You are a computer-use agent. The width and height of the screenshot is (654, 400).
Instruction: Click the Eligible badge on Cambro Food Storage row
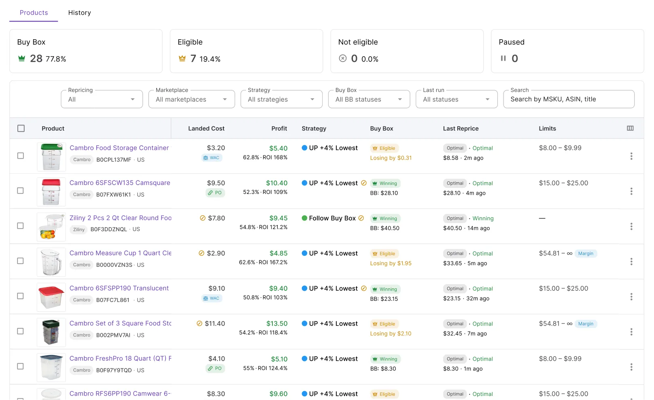[384, 148]
